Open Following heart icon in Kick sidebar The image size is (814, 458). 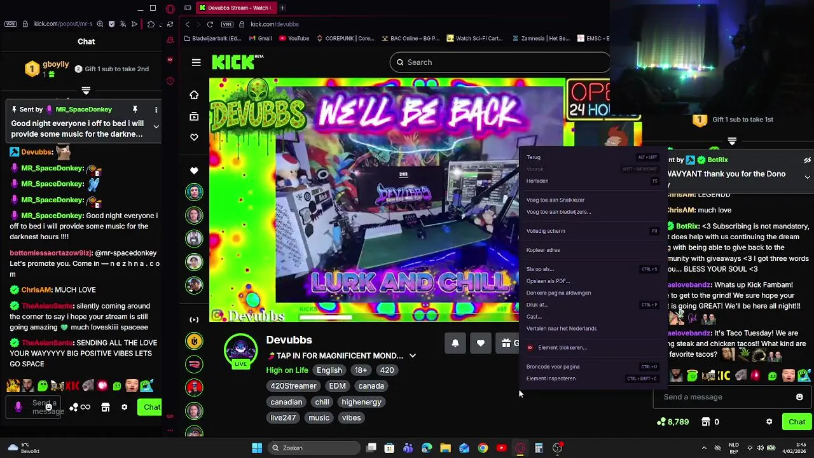(194, 137)
